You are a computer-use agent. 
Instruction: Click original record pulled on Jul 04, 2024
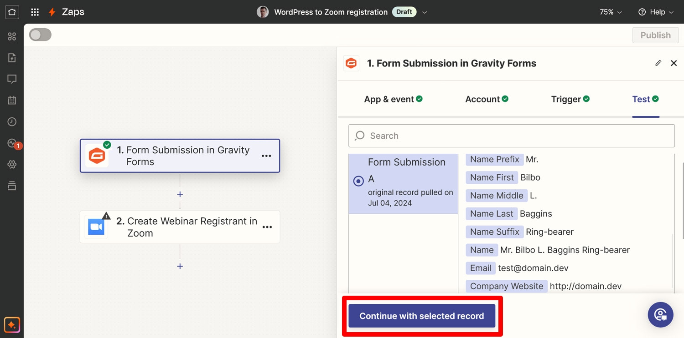pos(410,197)
